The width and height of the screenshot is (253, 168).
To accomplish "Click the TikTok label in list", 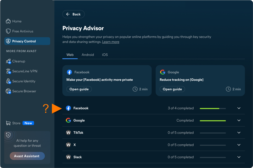I will tap(78, 133).
